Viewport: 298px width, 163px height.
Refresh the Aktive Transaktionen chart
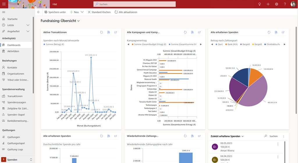102,32
